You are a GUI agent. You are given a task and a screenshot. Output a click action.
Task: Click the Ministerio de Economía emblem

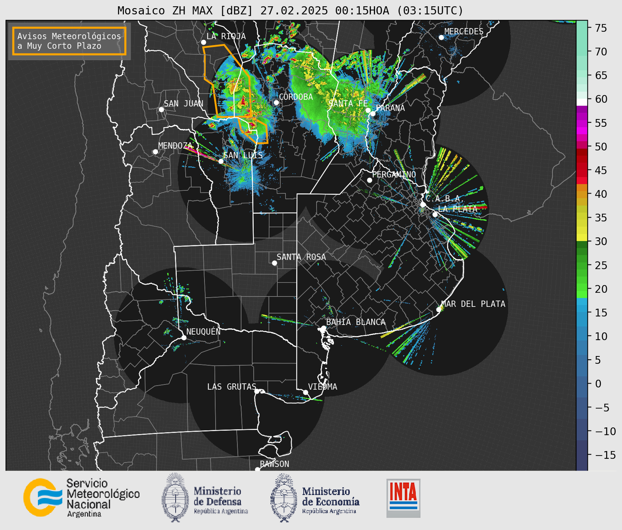(283, 498)
